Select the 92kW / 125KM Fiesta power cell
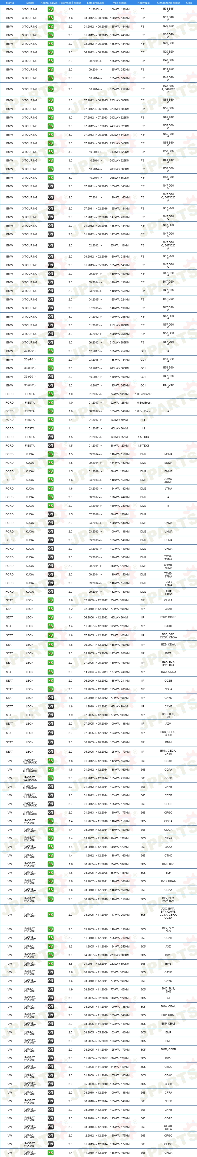This screenshot has height=1157, width=197. [x=120, y=403]
